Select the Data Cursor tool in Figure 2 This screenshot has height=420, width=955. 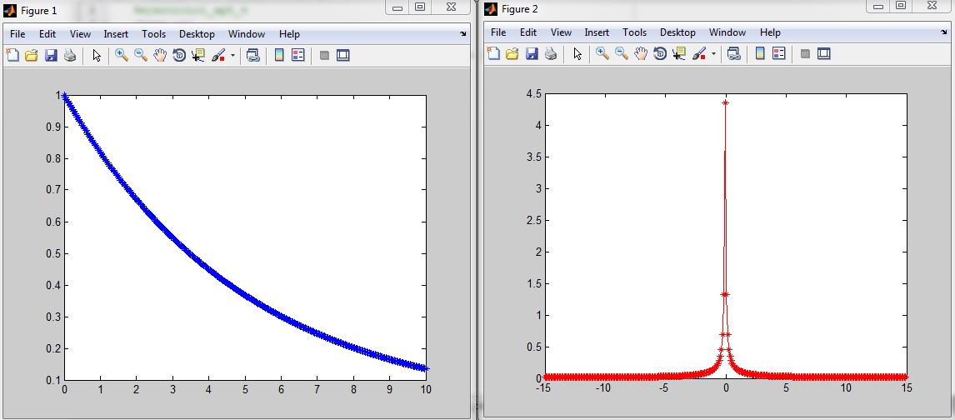point(678,54)
